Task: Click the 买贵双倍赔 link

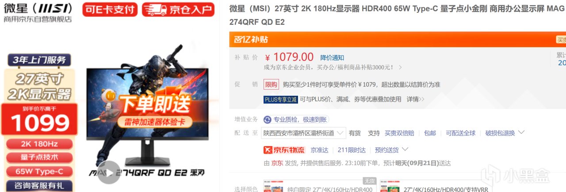Action: pos(399,133)
